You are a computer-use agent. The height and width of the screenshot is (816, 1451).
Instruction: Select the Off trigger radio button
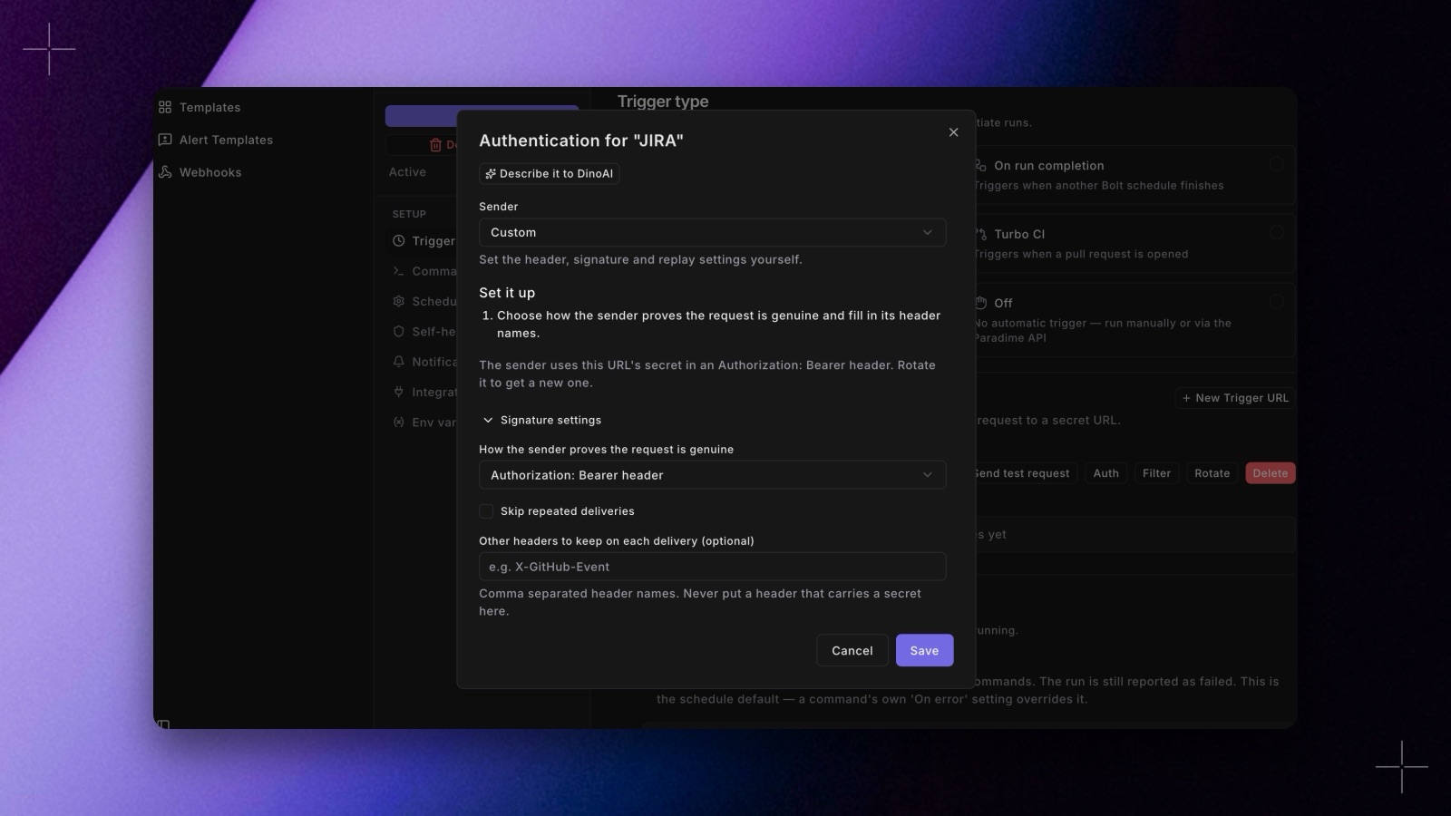(x=1276, y=301)
